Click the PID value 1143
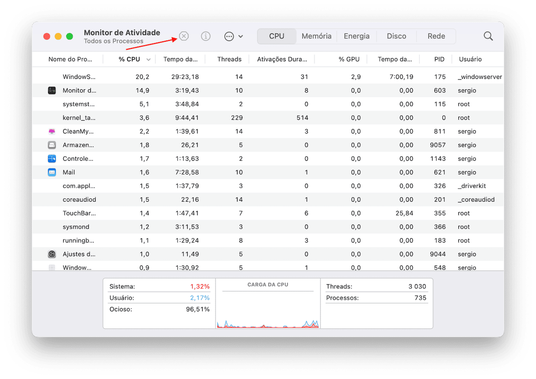This screenshot has width=536, height=379. coord(438,159)
